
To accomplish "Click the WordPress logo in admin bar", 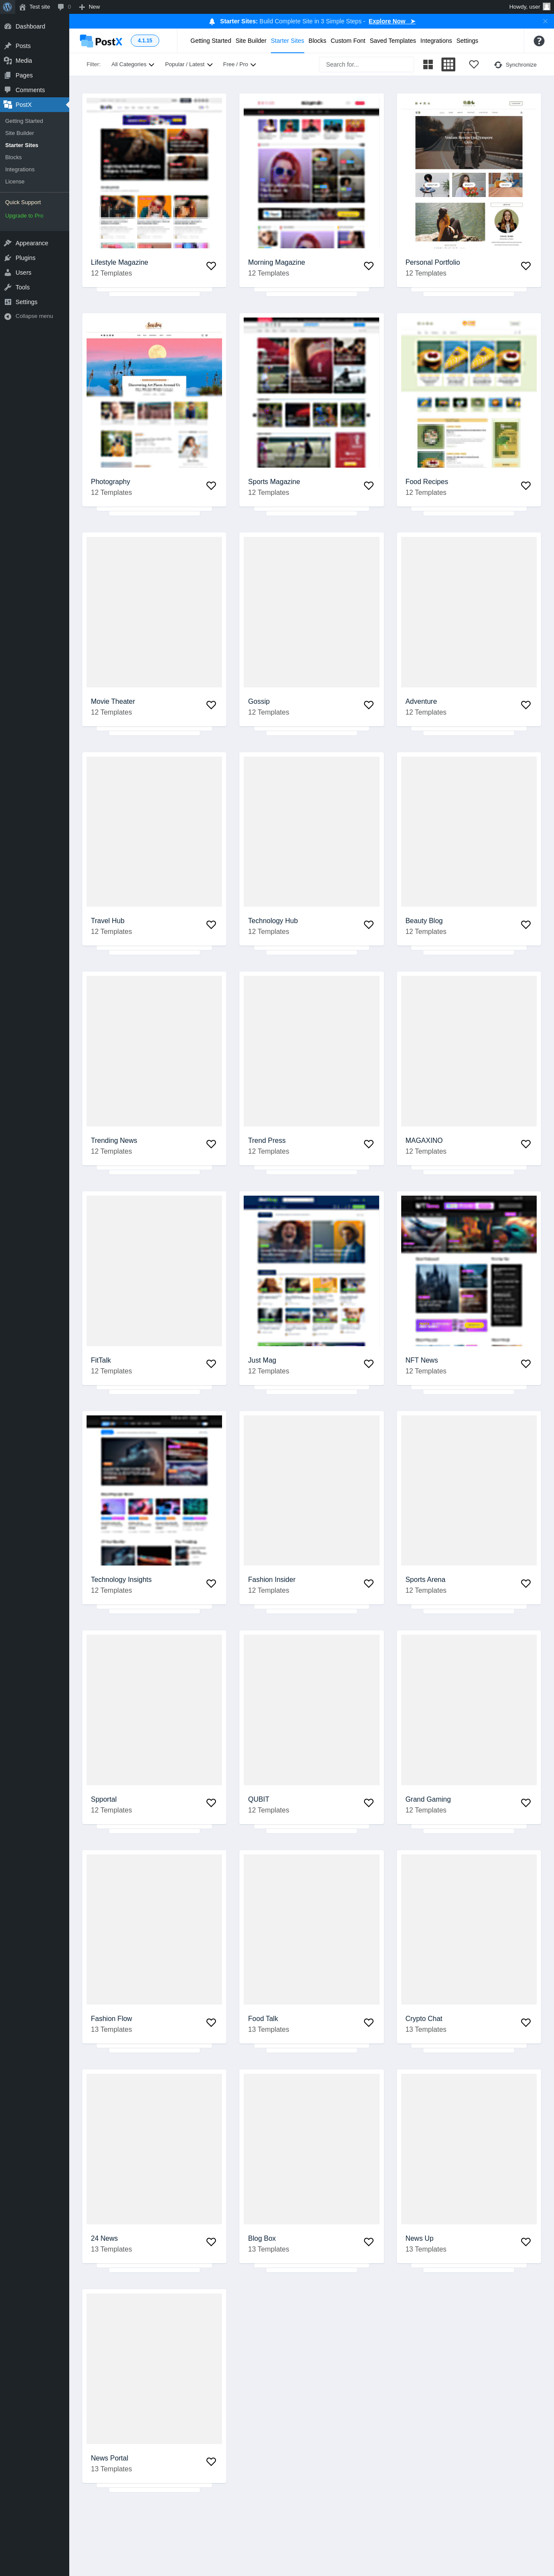I will click(x=7, y=7).
